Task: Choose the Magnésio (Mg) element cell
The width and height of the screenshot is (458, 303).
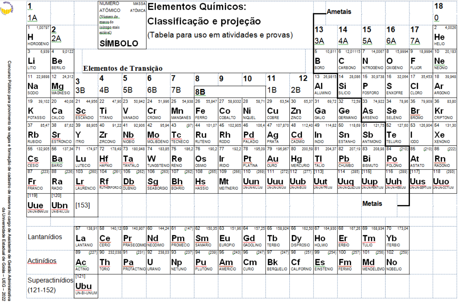Action: (x=62, y=85)
